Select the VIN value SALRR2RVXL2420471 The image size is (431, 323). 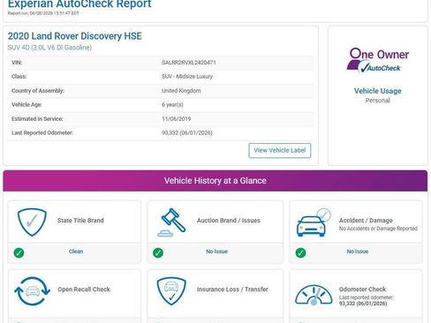189,63
